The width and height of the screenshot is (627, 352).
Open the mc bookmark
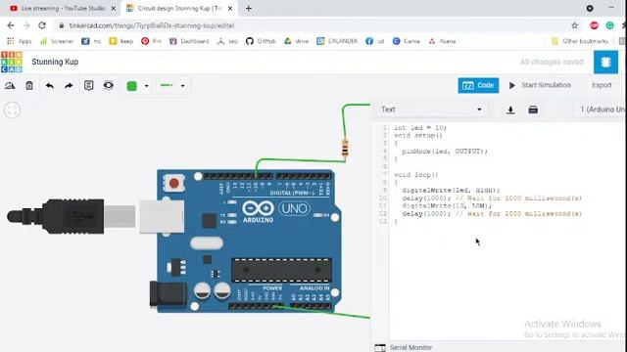[x=91, y=41]
